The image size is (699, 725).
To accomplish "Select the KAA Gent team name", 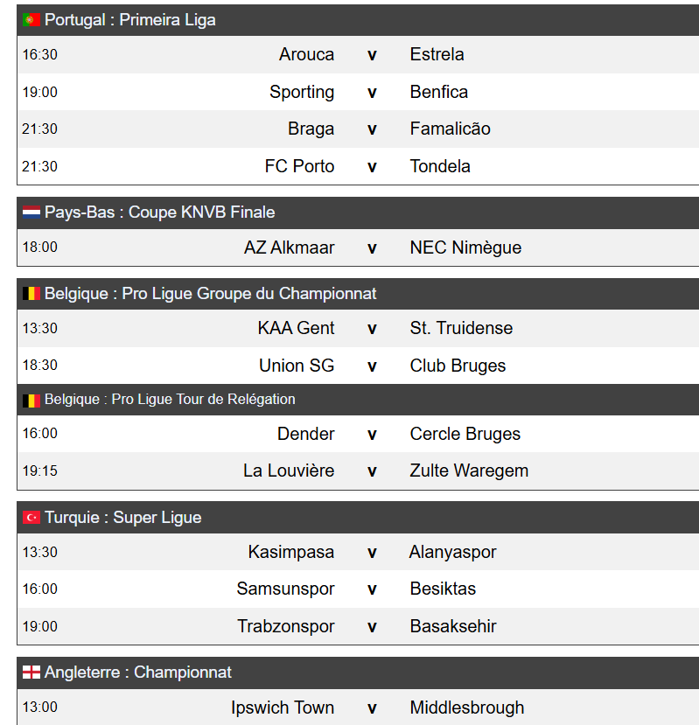I will point(296,328).
